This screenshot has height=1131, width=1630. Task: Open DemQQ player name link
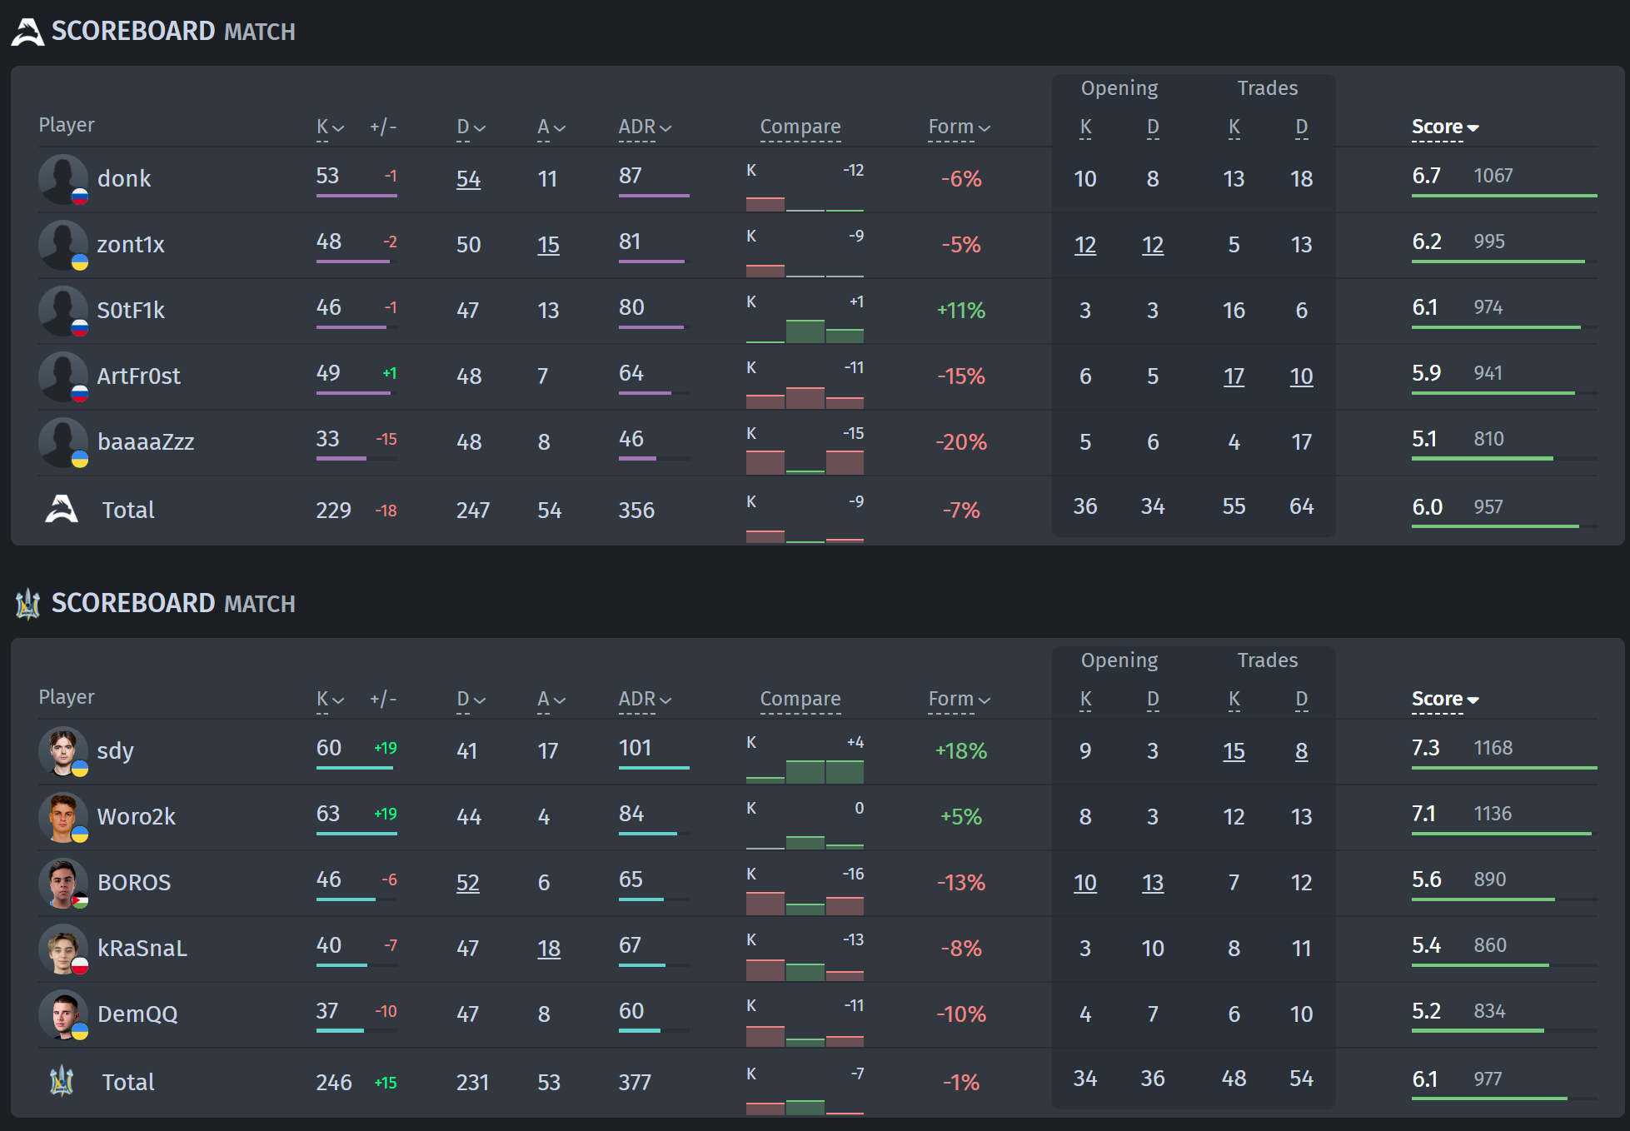click(x=138, y=1014)
